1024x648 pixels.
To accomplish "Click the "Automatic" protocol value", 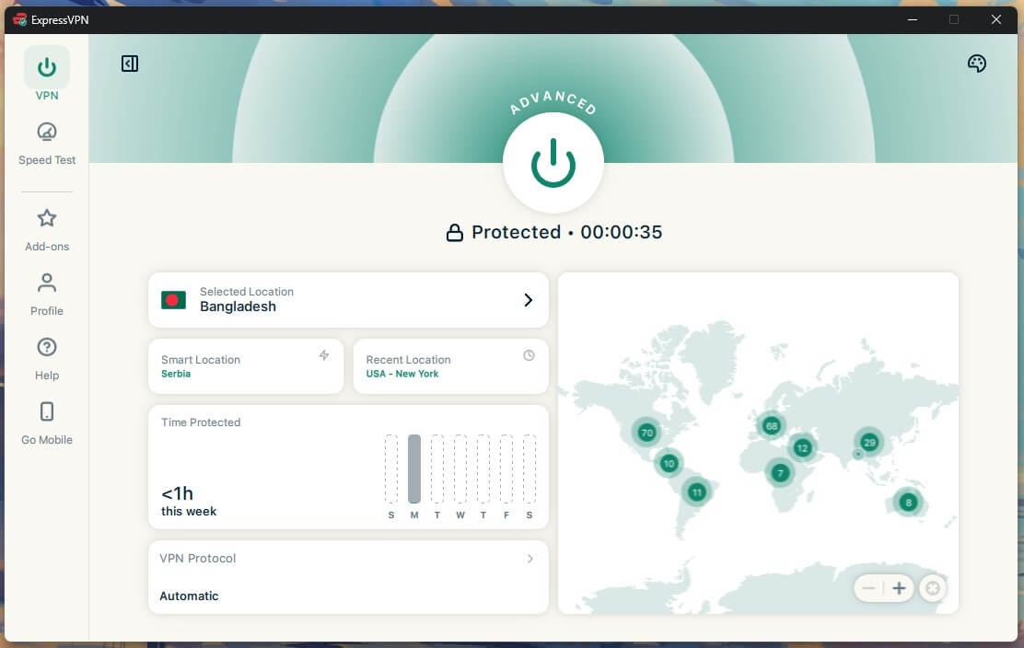I will click(189, 596).
